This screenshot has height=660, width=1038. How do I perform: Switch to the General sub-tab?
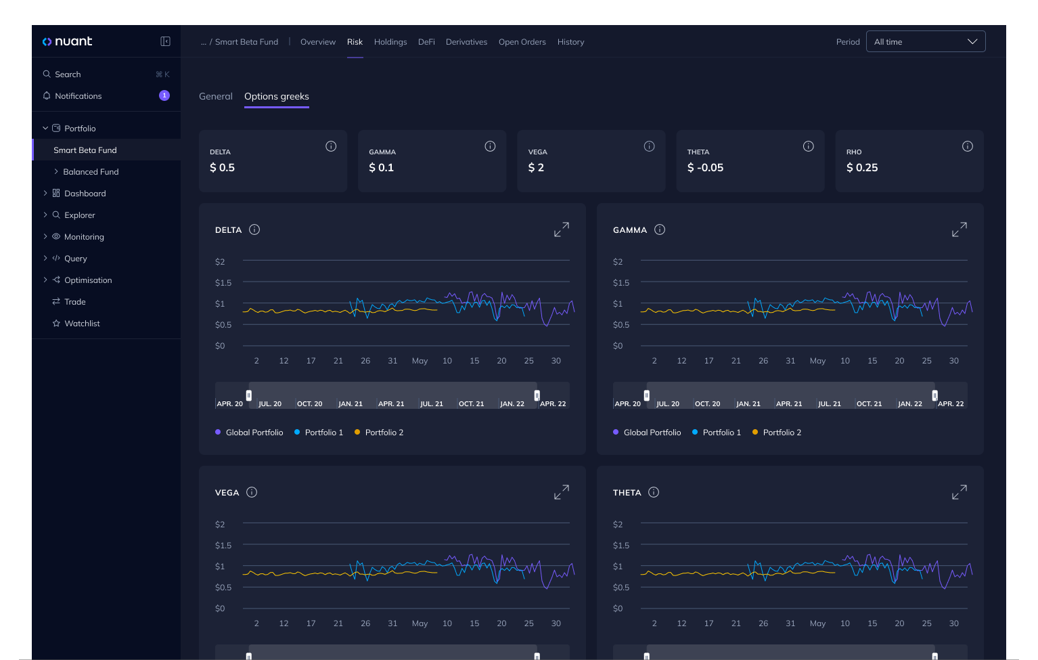[216, 96]
